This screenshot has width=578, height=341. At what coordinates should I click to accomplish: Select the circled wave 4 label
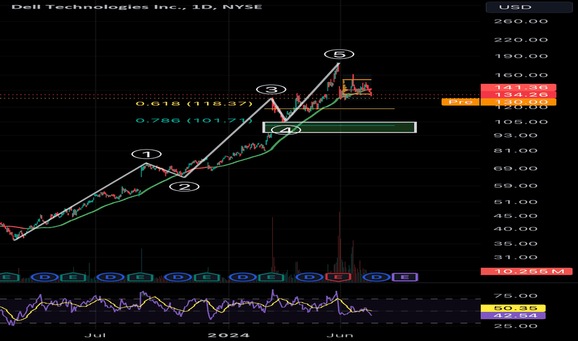point(286,130)
